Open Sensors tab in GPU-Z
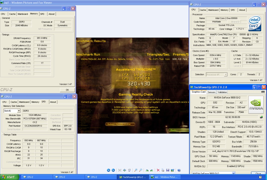Image resolution: width=267 pixels, height=180 pixels. coord(212,92)
